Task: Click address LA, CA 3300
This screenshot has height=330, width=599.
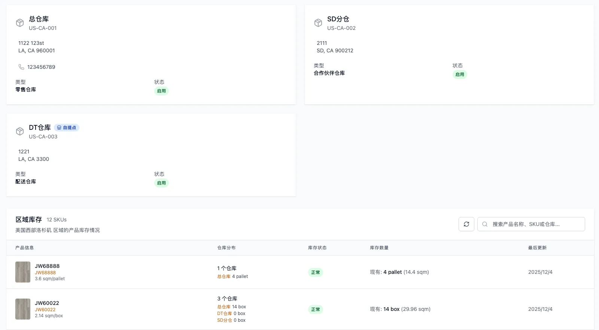Action: coord(34,159)
